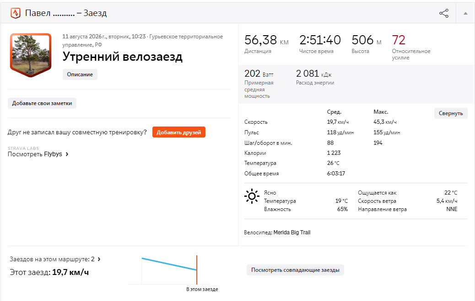Click the max speed 45,3 км/ч cell
This screenshot has width=475, height=301.
point(385,122)
